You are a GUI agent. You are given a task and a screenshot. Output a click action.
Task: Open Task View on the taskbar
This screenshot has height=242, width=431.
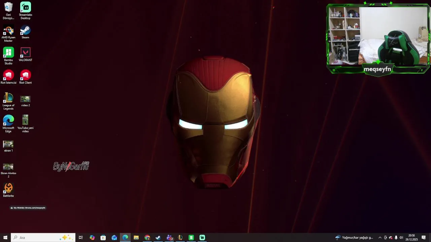coord(81,238)
